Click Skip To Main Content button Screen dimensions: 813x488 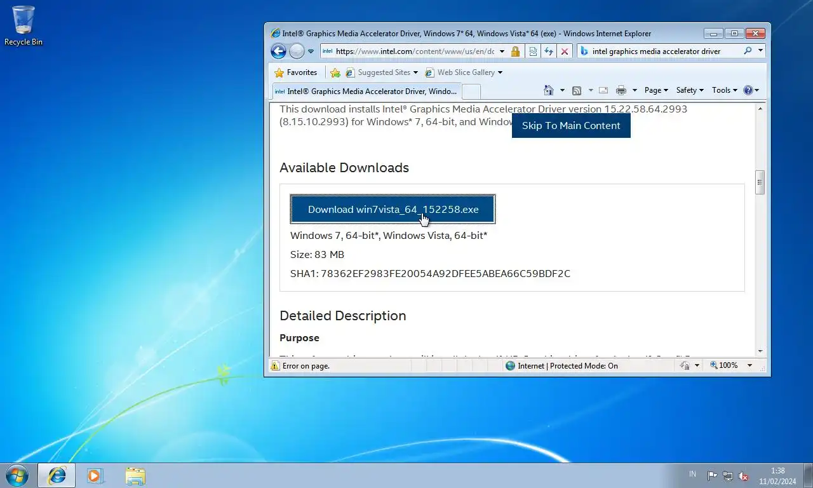tap(571, 125)
